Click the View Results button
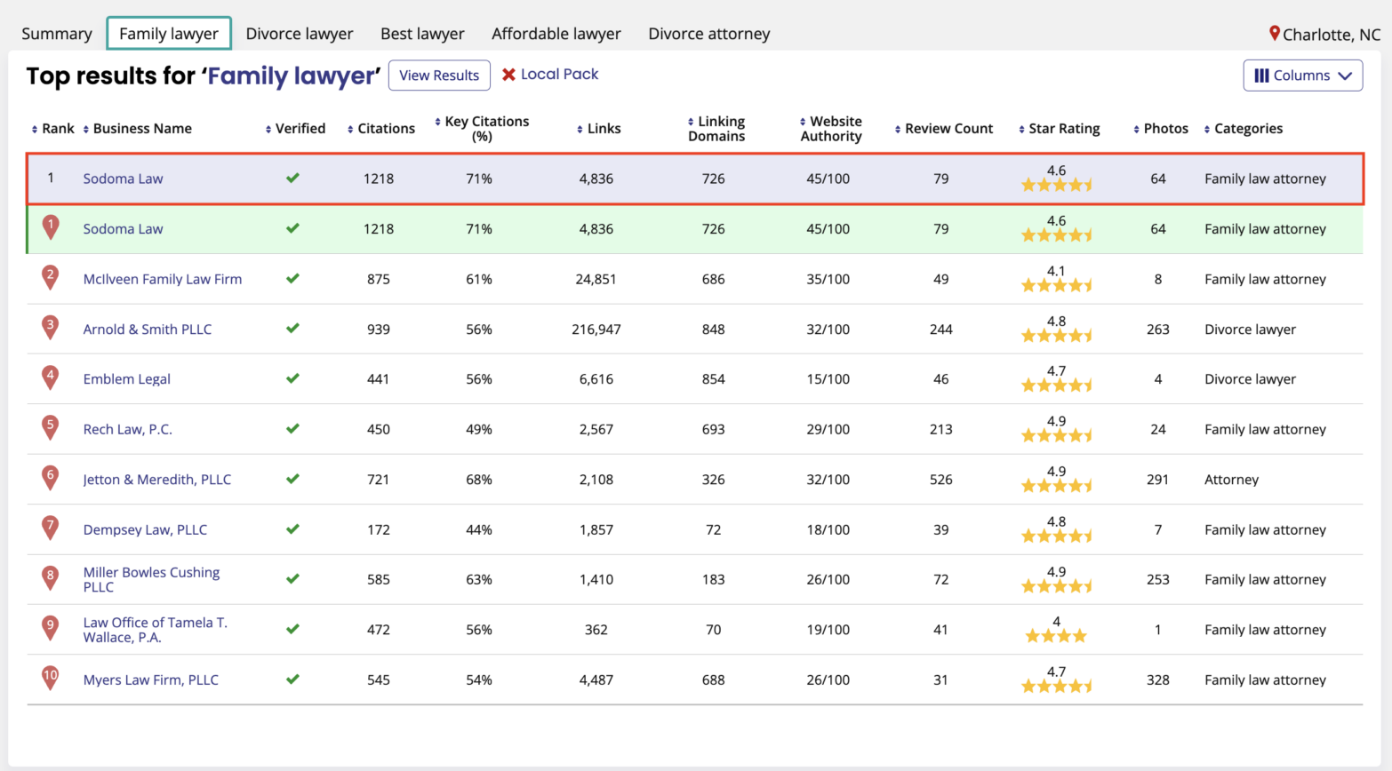 [439, 75]
